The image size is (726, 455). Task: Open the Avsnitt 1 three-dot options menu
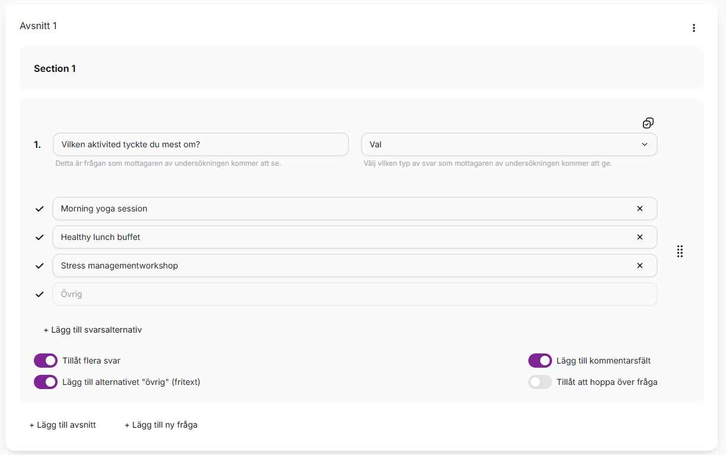point(693,28)
